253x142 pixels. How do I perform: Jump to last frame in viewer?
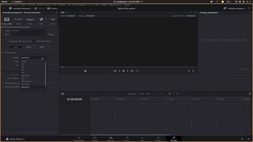point(132,71)
